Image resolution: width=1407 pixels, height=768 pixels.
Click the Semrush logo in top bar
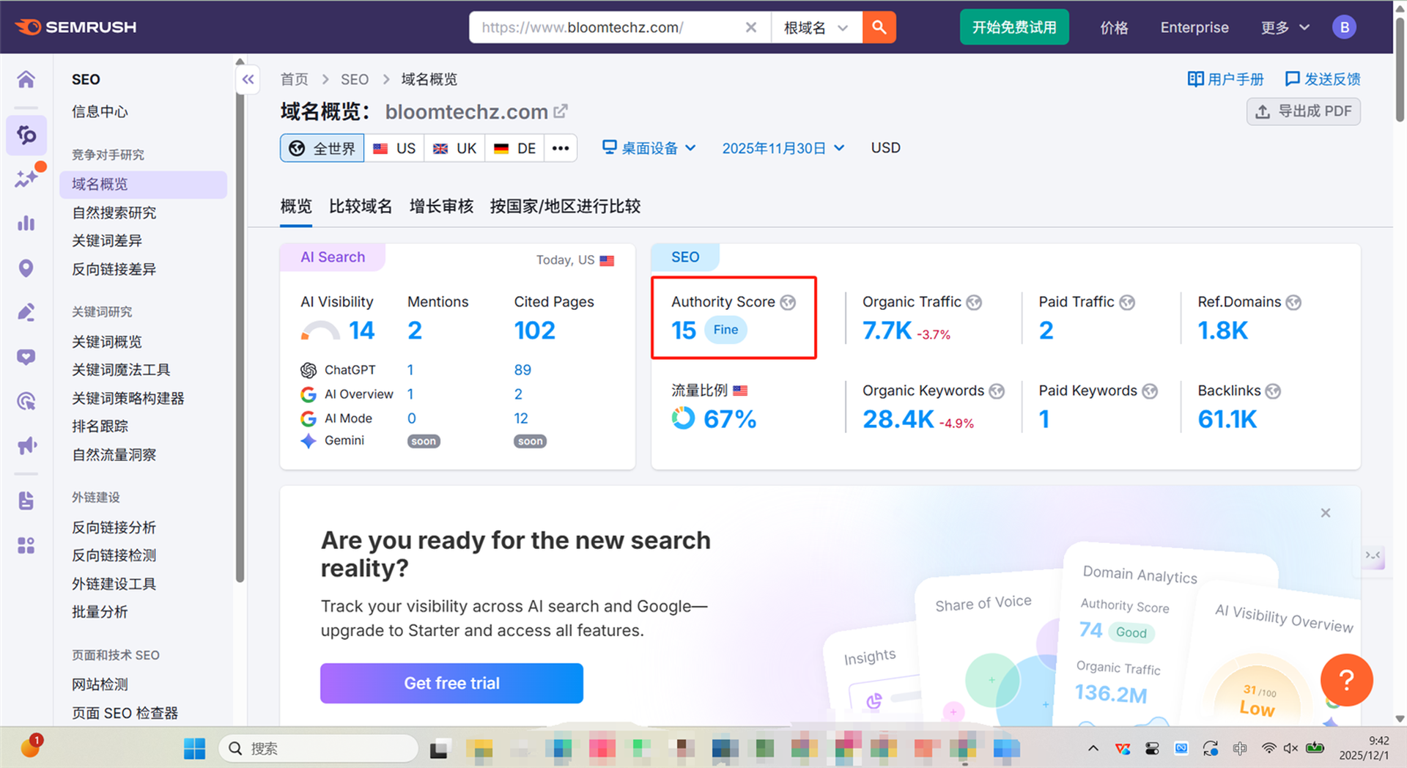75,26
